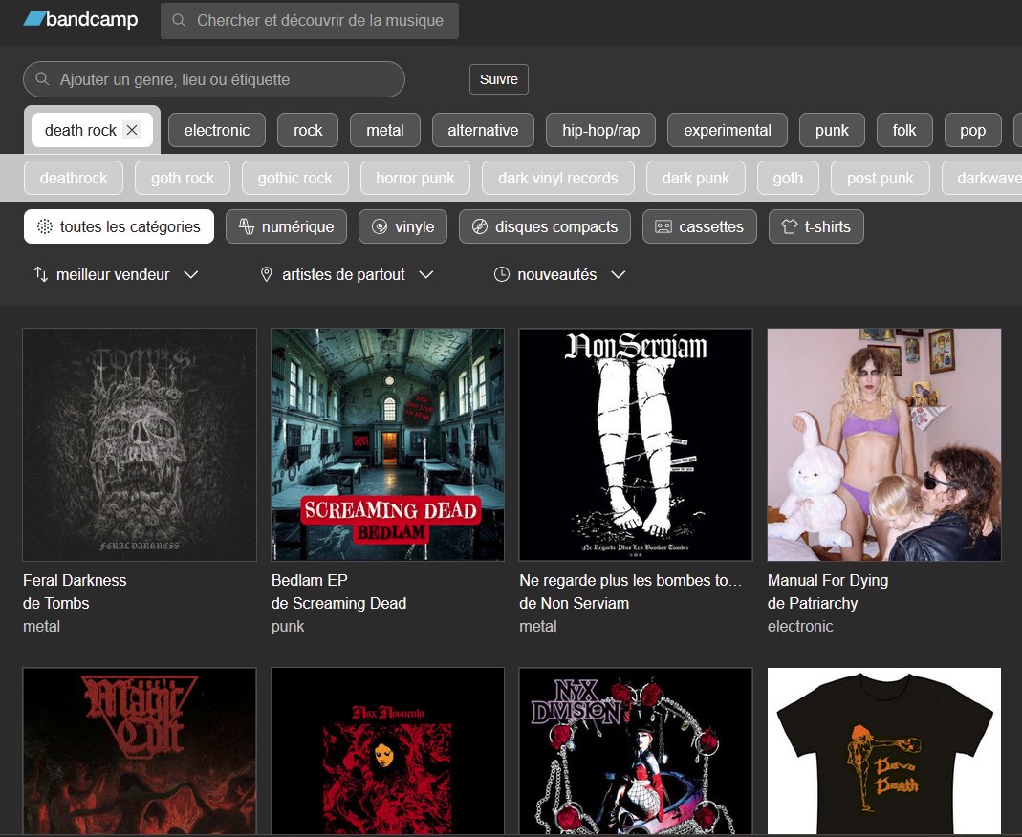The width and height of the screenshot is (1022, 837).
Task: Select the rock genre tag
Action: [308, 130]
